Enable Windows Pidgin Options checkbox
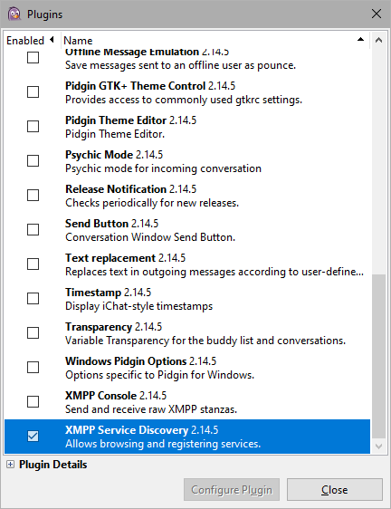Screen dimensions: 391x509 [x=33, y=368]
